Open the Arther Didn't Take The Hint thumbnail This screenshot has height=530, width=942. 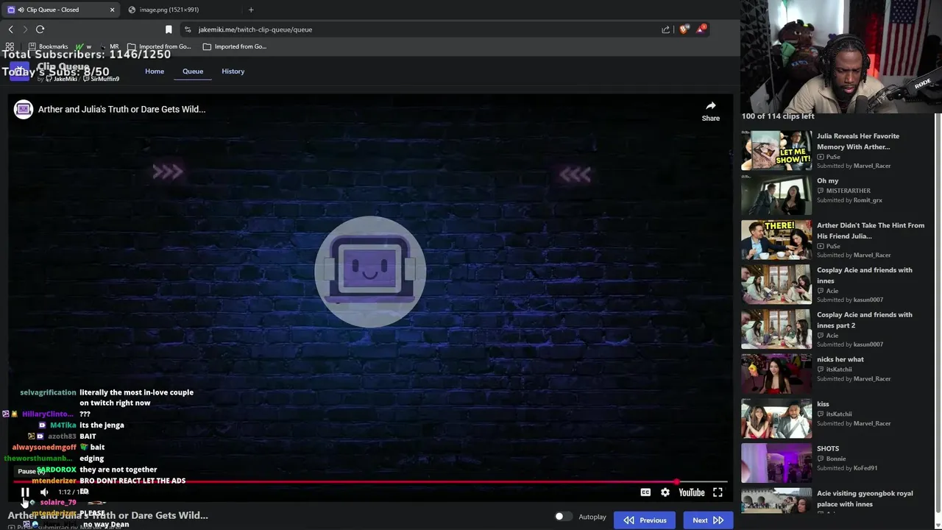click(x=776, y=240)
